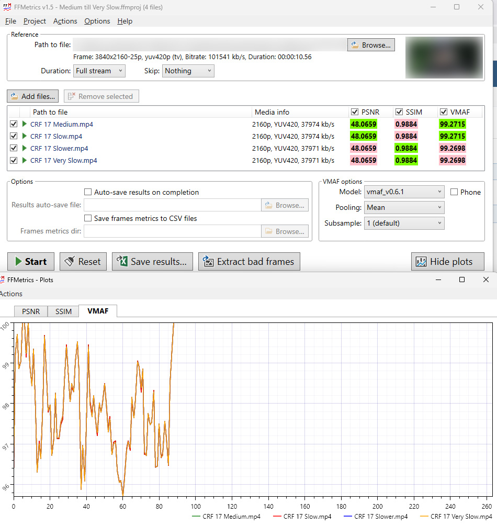Screen dimensions: 497x525
Task: Expand the Pooling dropdown set to Mean
Action: (404, 207)
